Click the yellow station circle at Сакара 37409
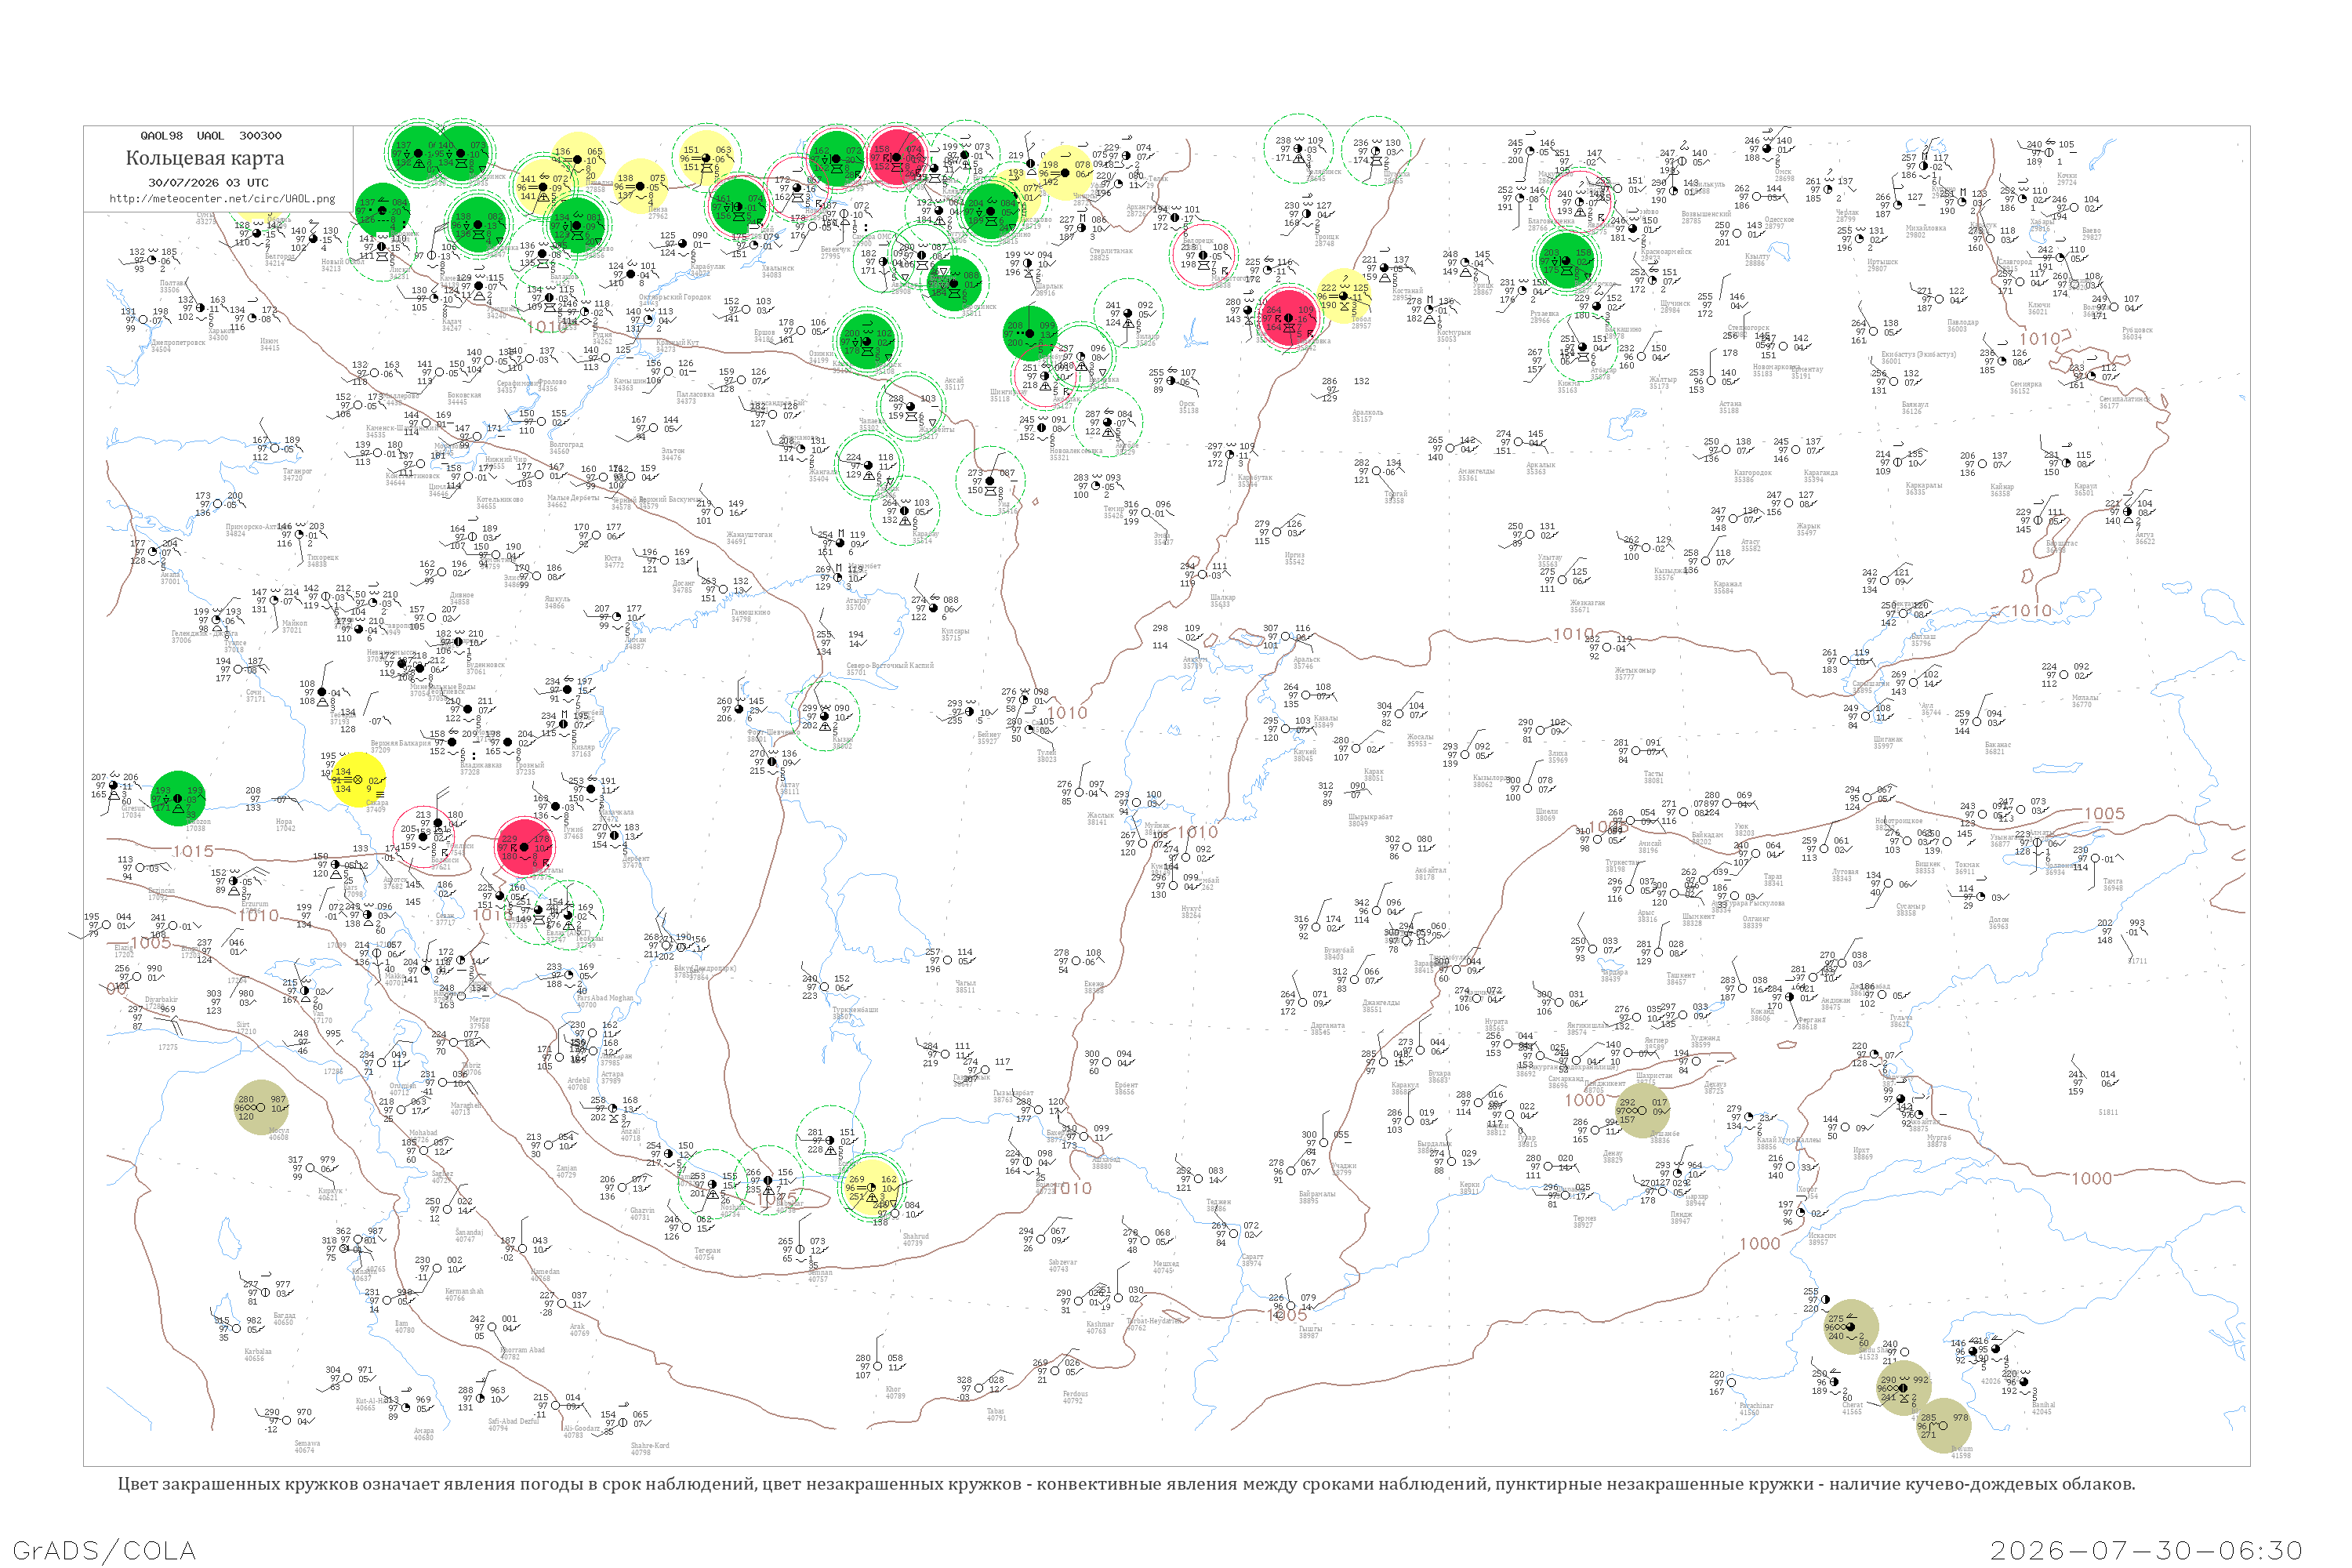 tap(358, 780)
